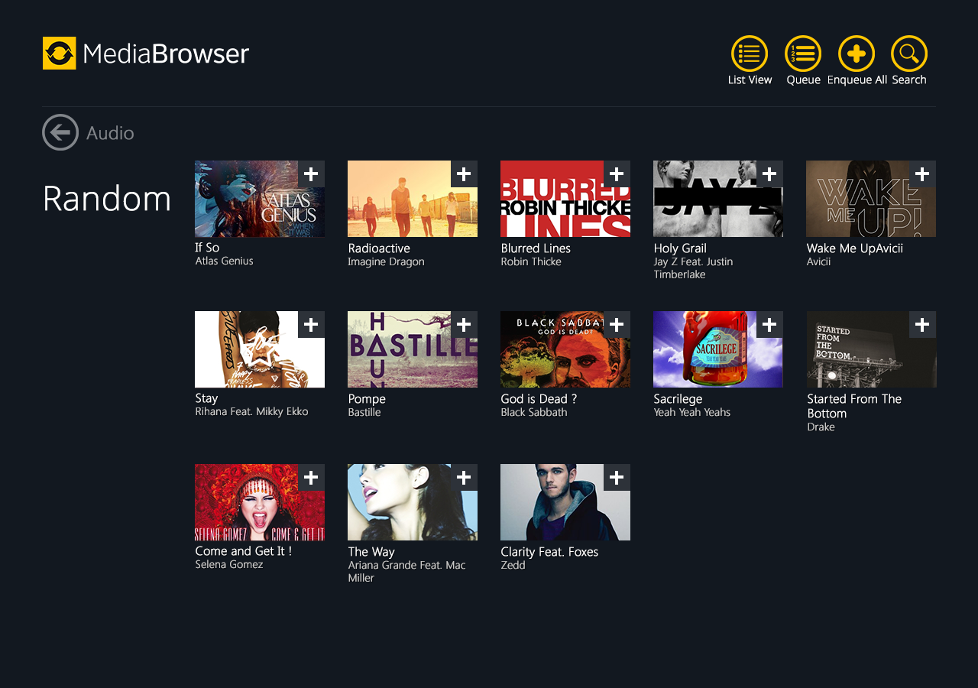Select the 'God is Dead ?' title

tap(539, 399)
